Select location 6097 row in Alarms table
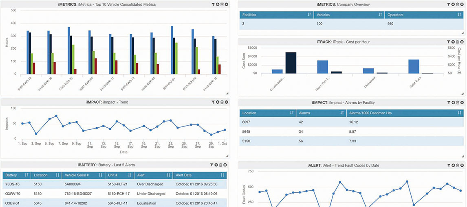This screenshot has height=207, width=467. click(x=350, y=122)
